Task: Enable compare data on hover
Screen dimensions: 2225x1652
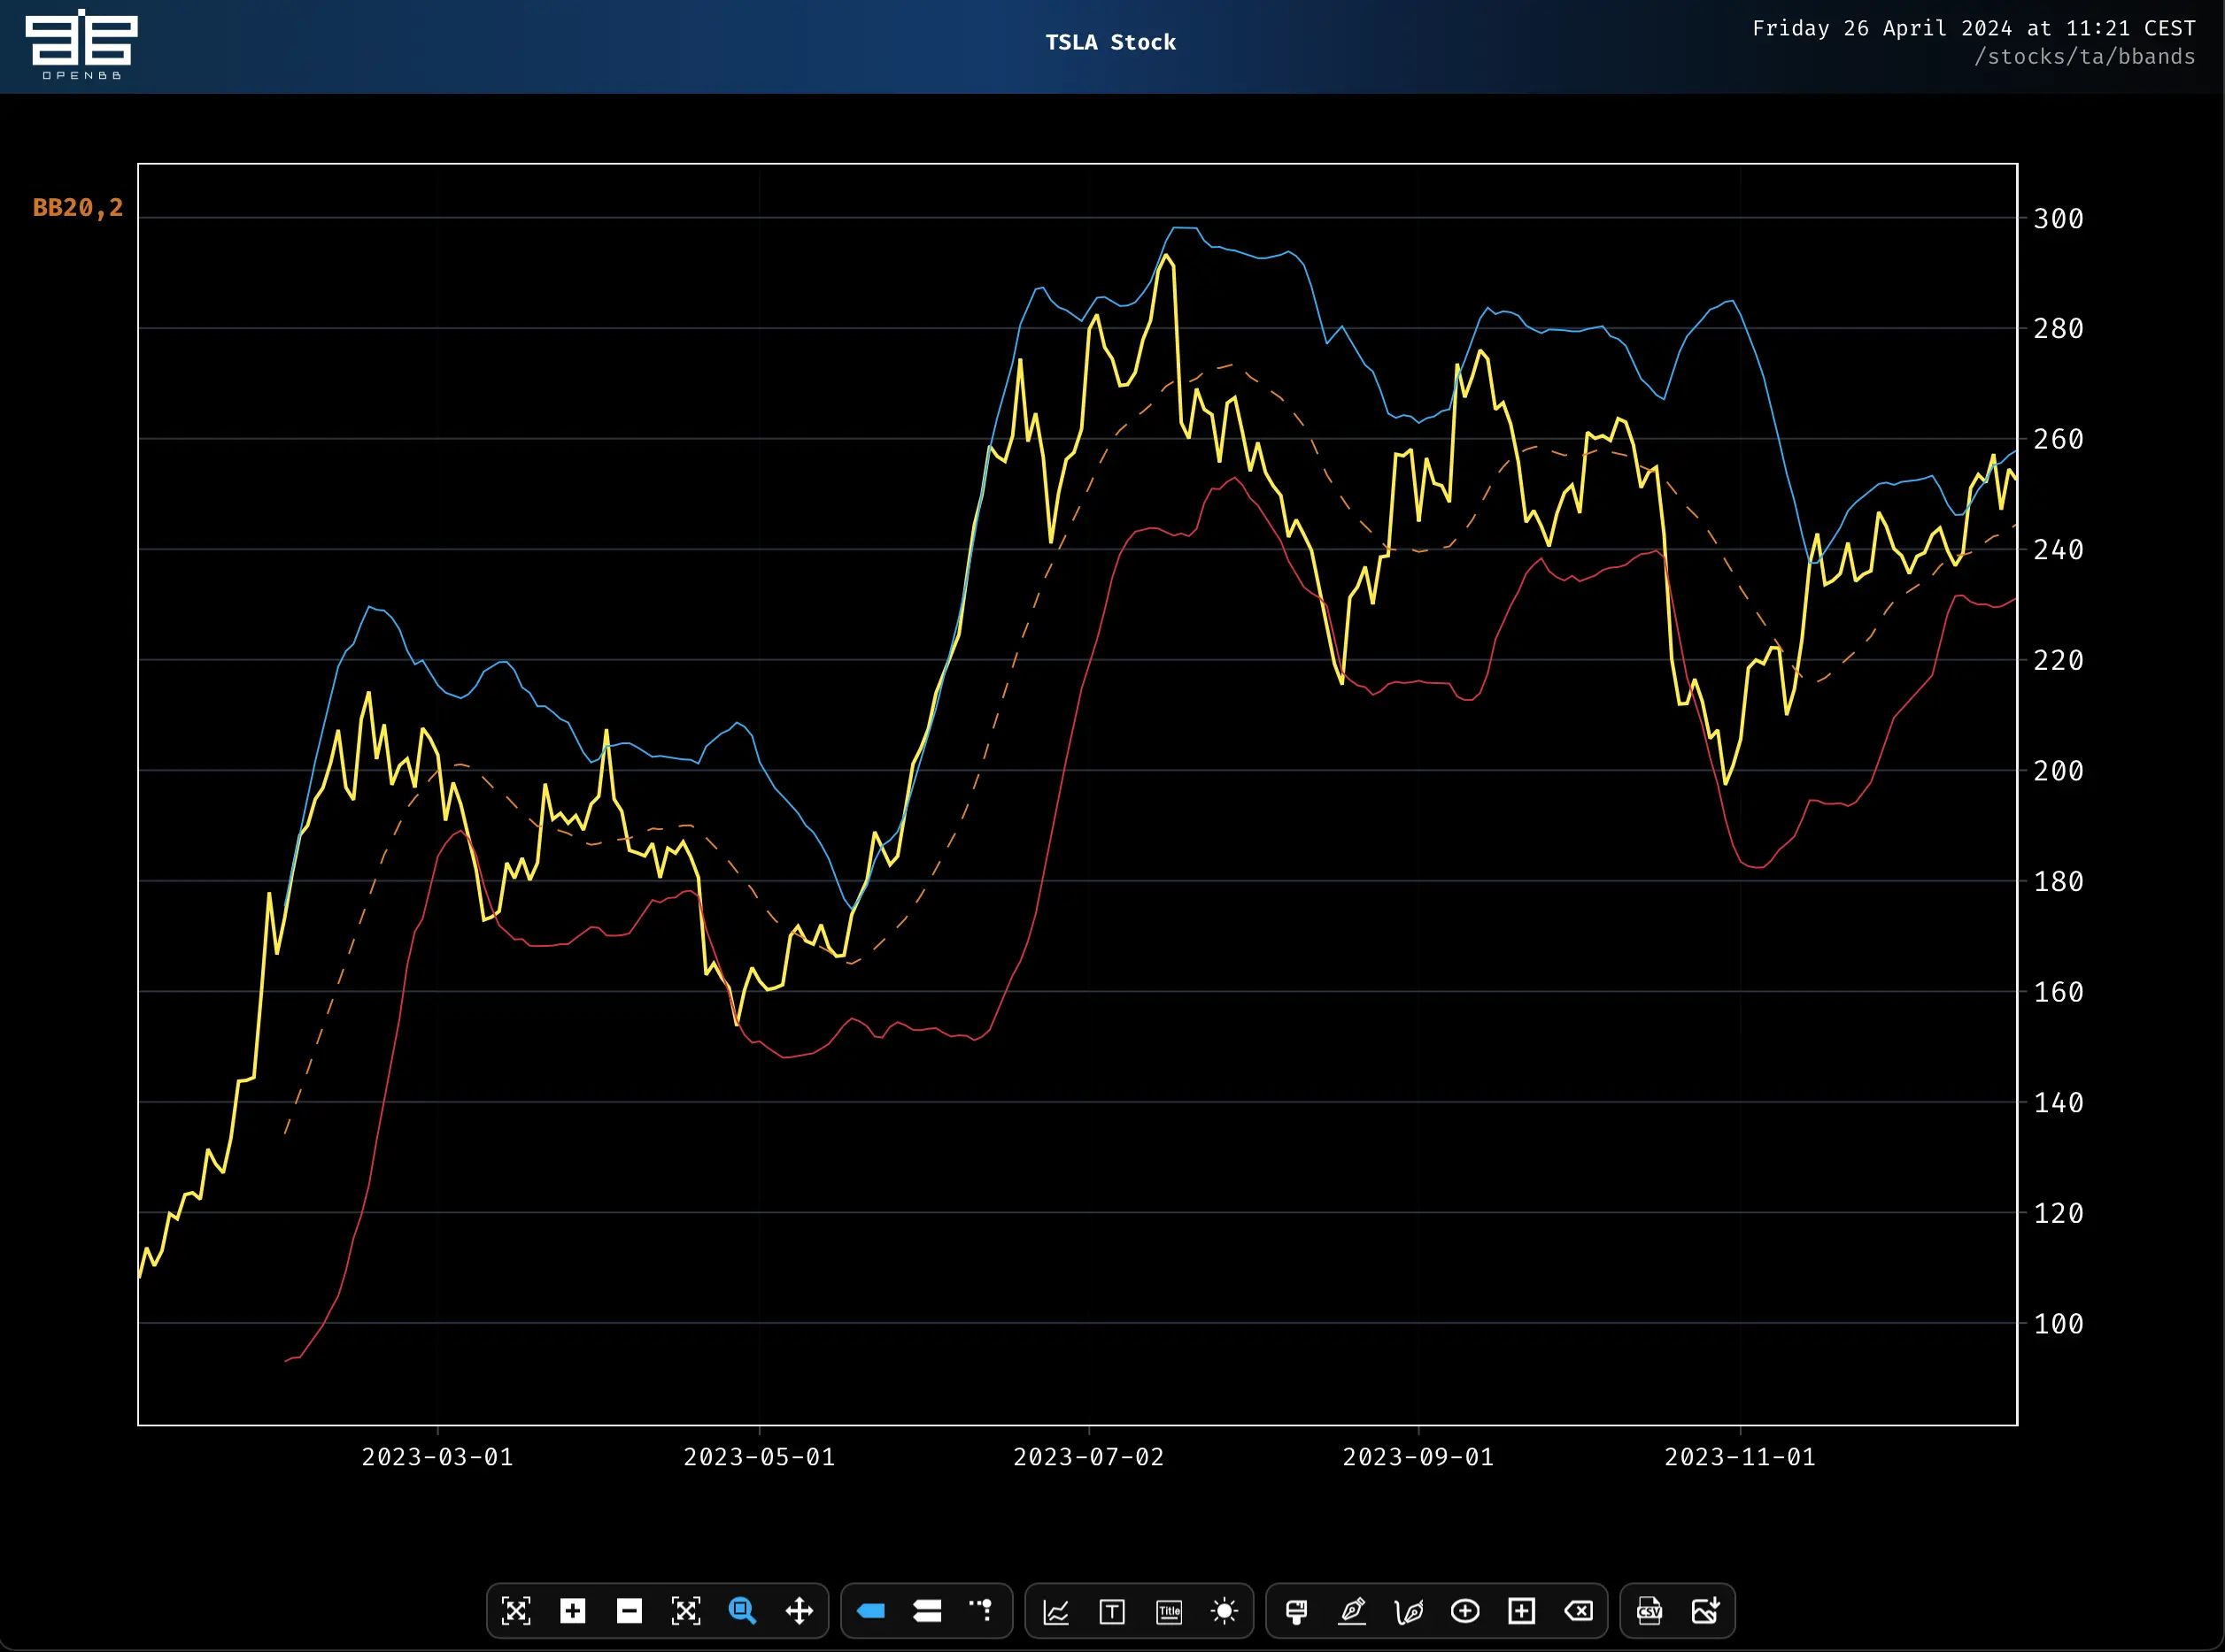Action: 927,1611
